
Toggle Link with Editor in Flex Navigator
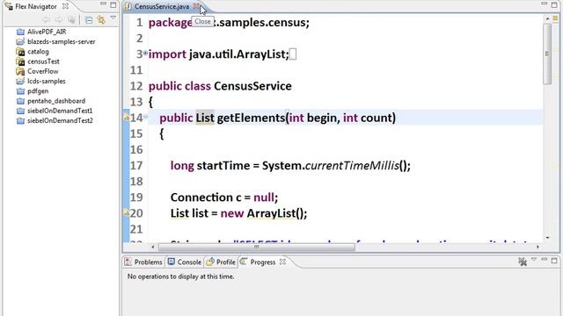(101, 19)
